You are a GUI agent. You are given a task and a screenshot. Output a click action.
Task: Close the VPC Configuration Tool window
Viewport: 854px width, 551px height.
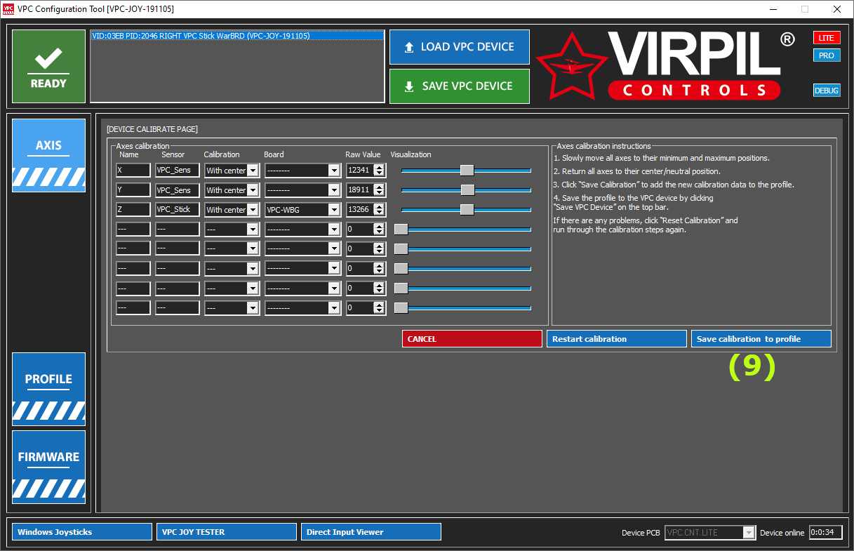click(x=836, y=9)
